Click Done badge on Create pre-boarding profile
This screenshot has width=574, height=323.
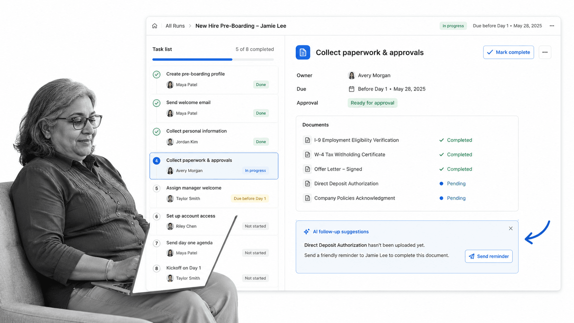point(261,85)
